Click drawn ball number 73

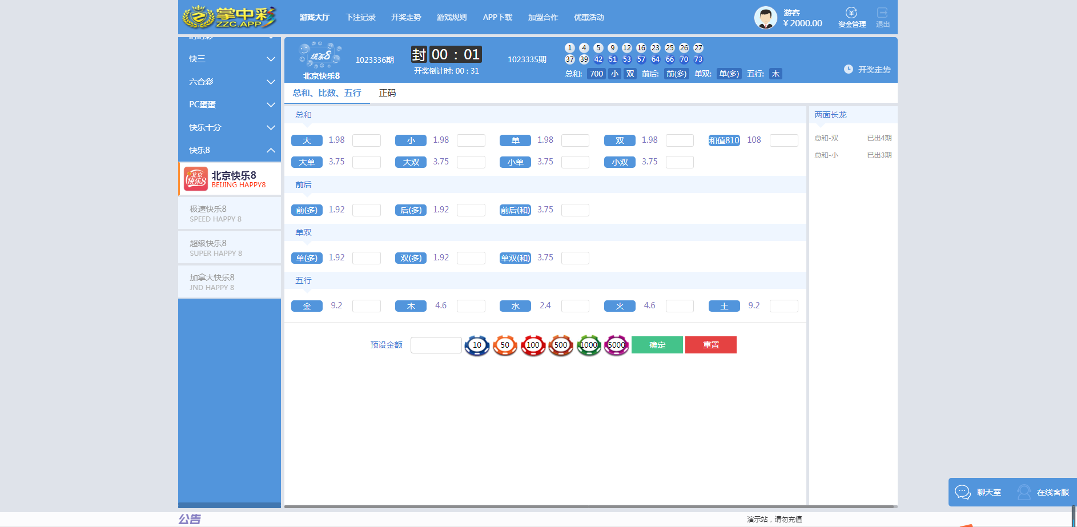click(698, 59)
